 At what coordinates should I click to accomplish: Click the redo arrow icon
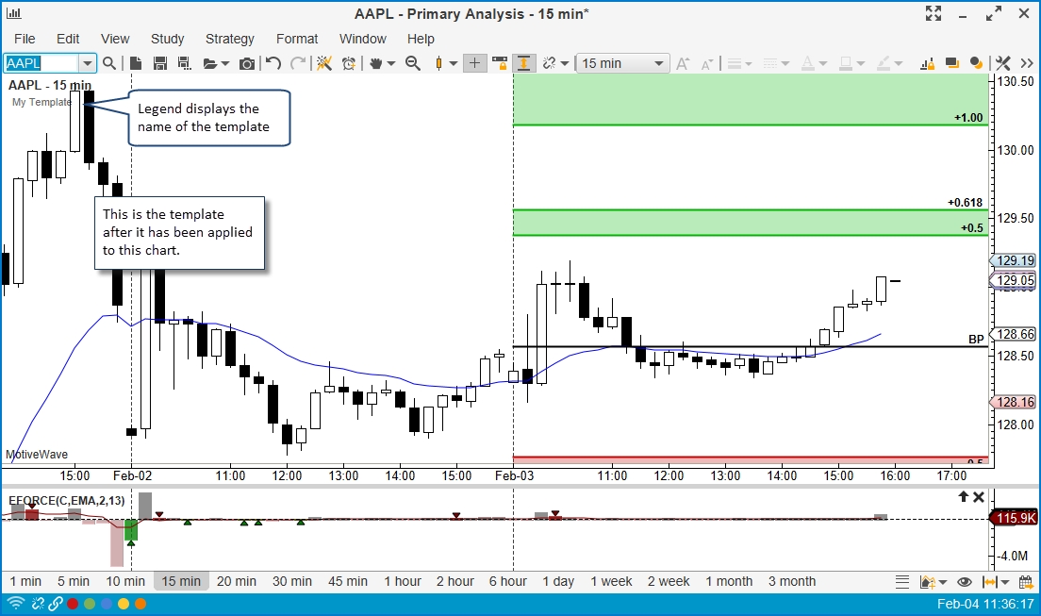pos(298,63)
